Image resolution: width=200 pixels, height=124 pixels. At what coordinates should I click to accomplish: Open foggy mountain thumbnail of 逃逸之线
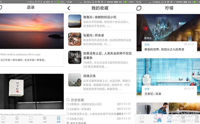pos(75,80)
